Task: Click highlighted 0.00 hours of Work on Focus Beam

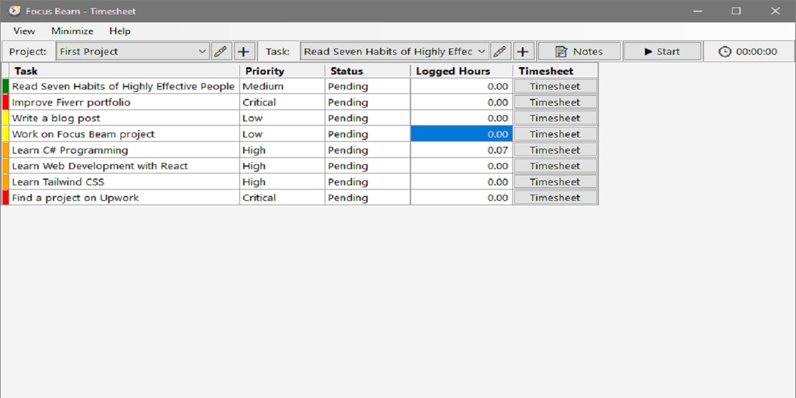Action: point(461,134)
